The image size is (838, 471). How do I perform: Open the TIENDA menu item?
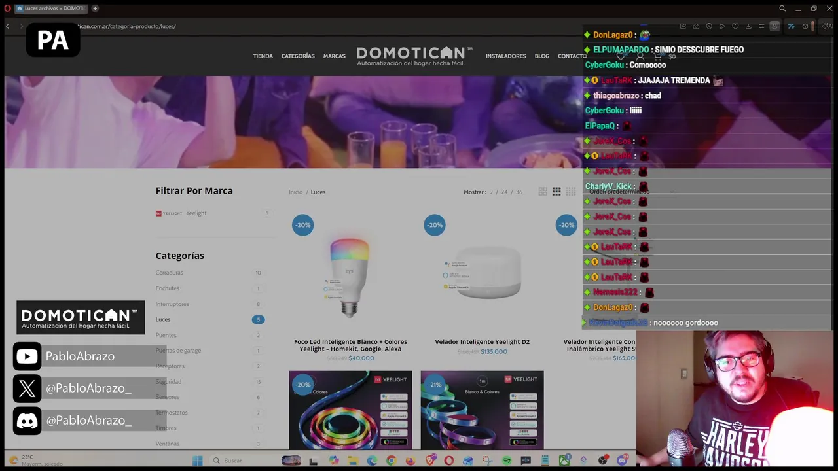[x=263, y=56]
